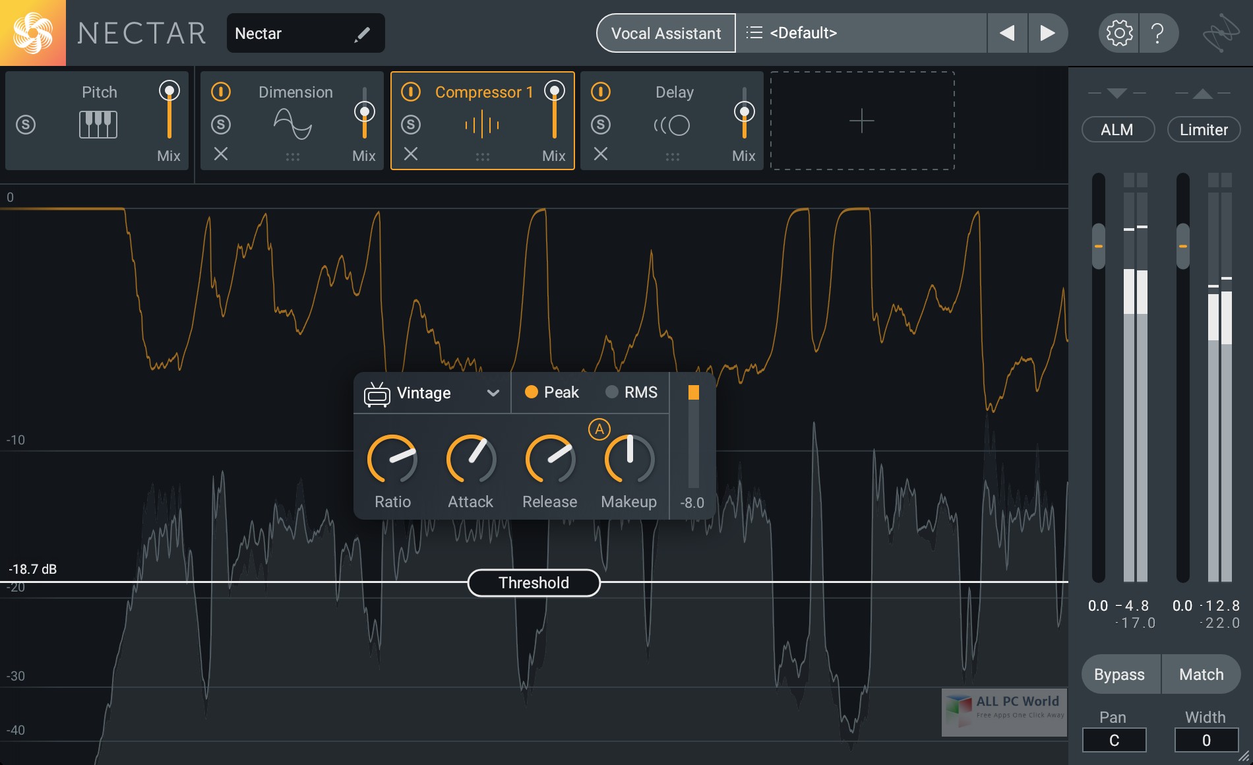Select the Compressor 1 module icon

pyautogui.click(x=482, y=124)
